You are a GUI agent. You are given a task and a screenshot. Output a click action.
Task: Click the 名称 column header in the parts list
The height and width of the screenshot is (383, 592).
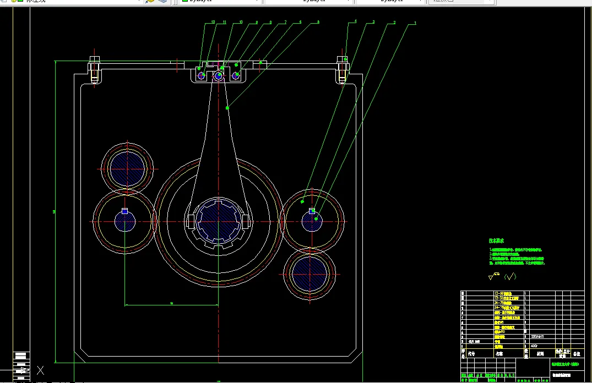click(x=499, y=354)
